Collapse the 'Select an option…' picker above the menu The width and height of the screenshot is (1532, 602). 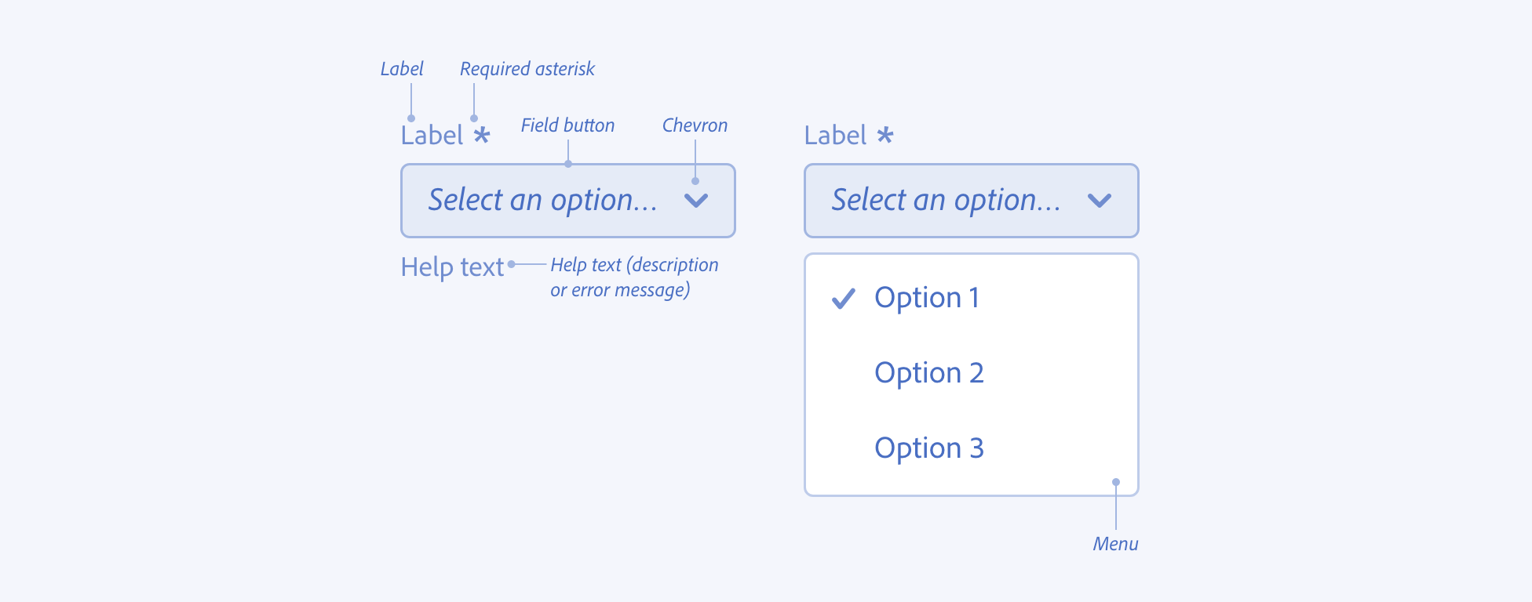point(947,201)
